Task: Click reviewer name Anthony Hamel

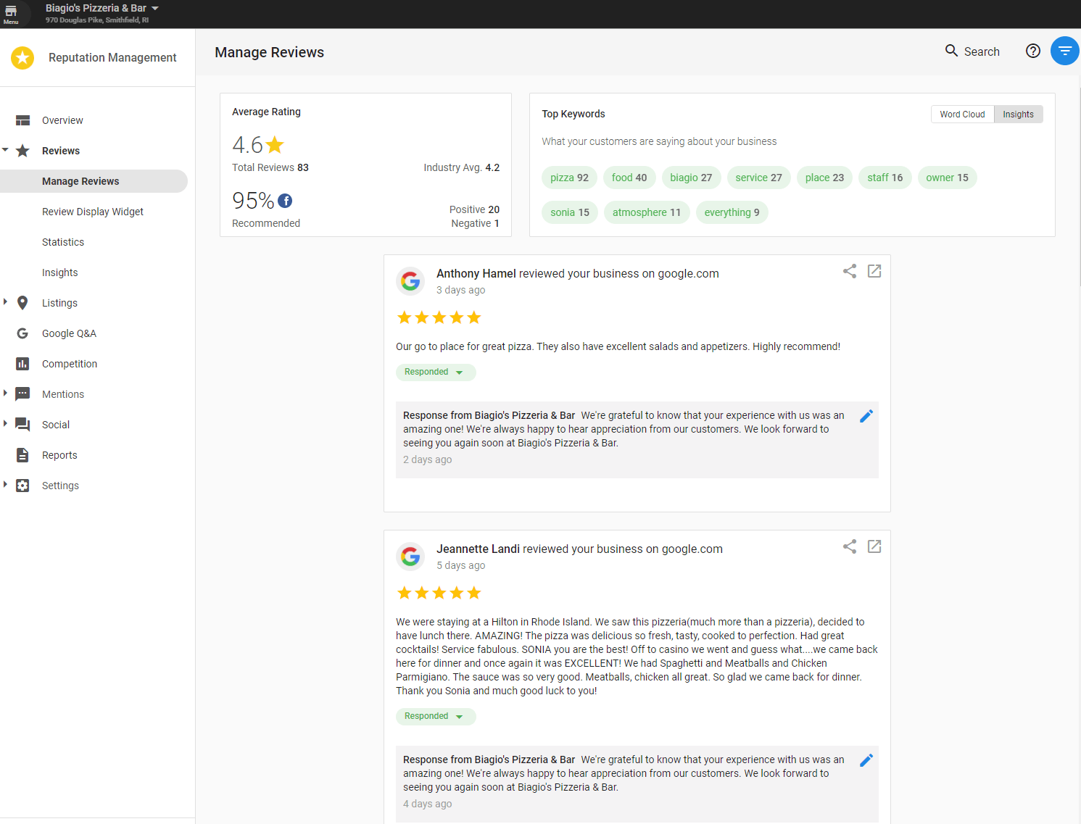Action: (x=476, y=273)
